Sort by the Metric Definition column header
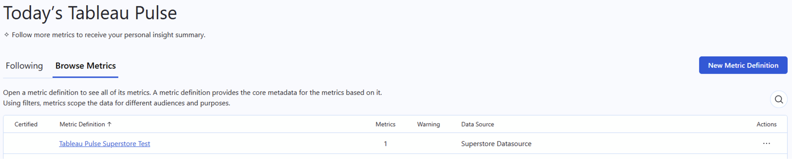The image size is (792, 159). (x=82, y=124)
